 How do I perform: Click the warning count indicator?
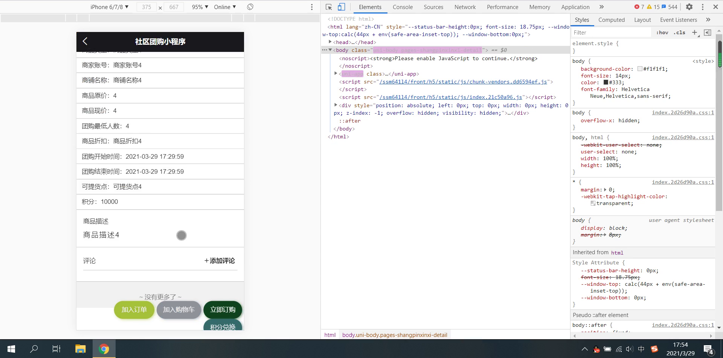pos(653,7)
